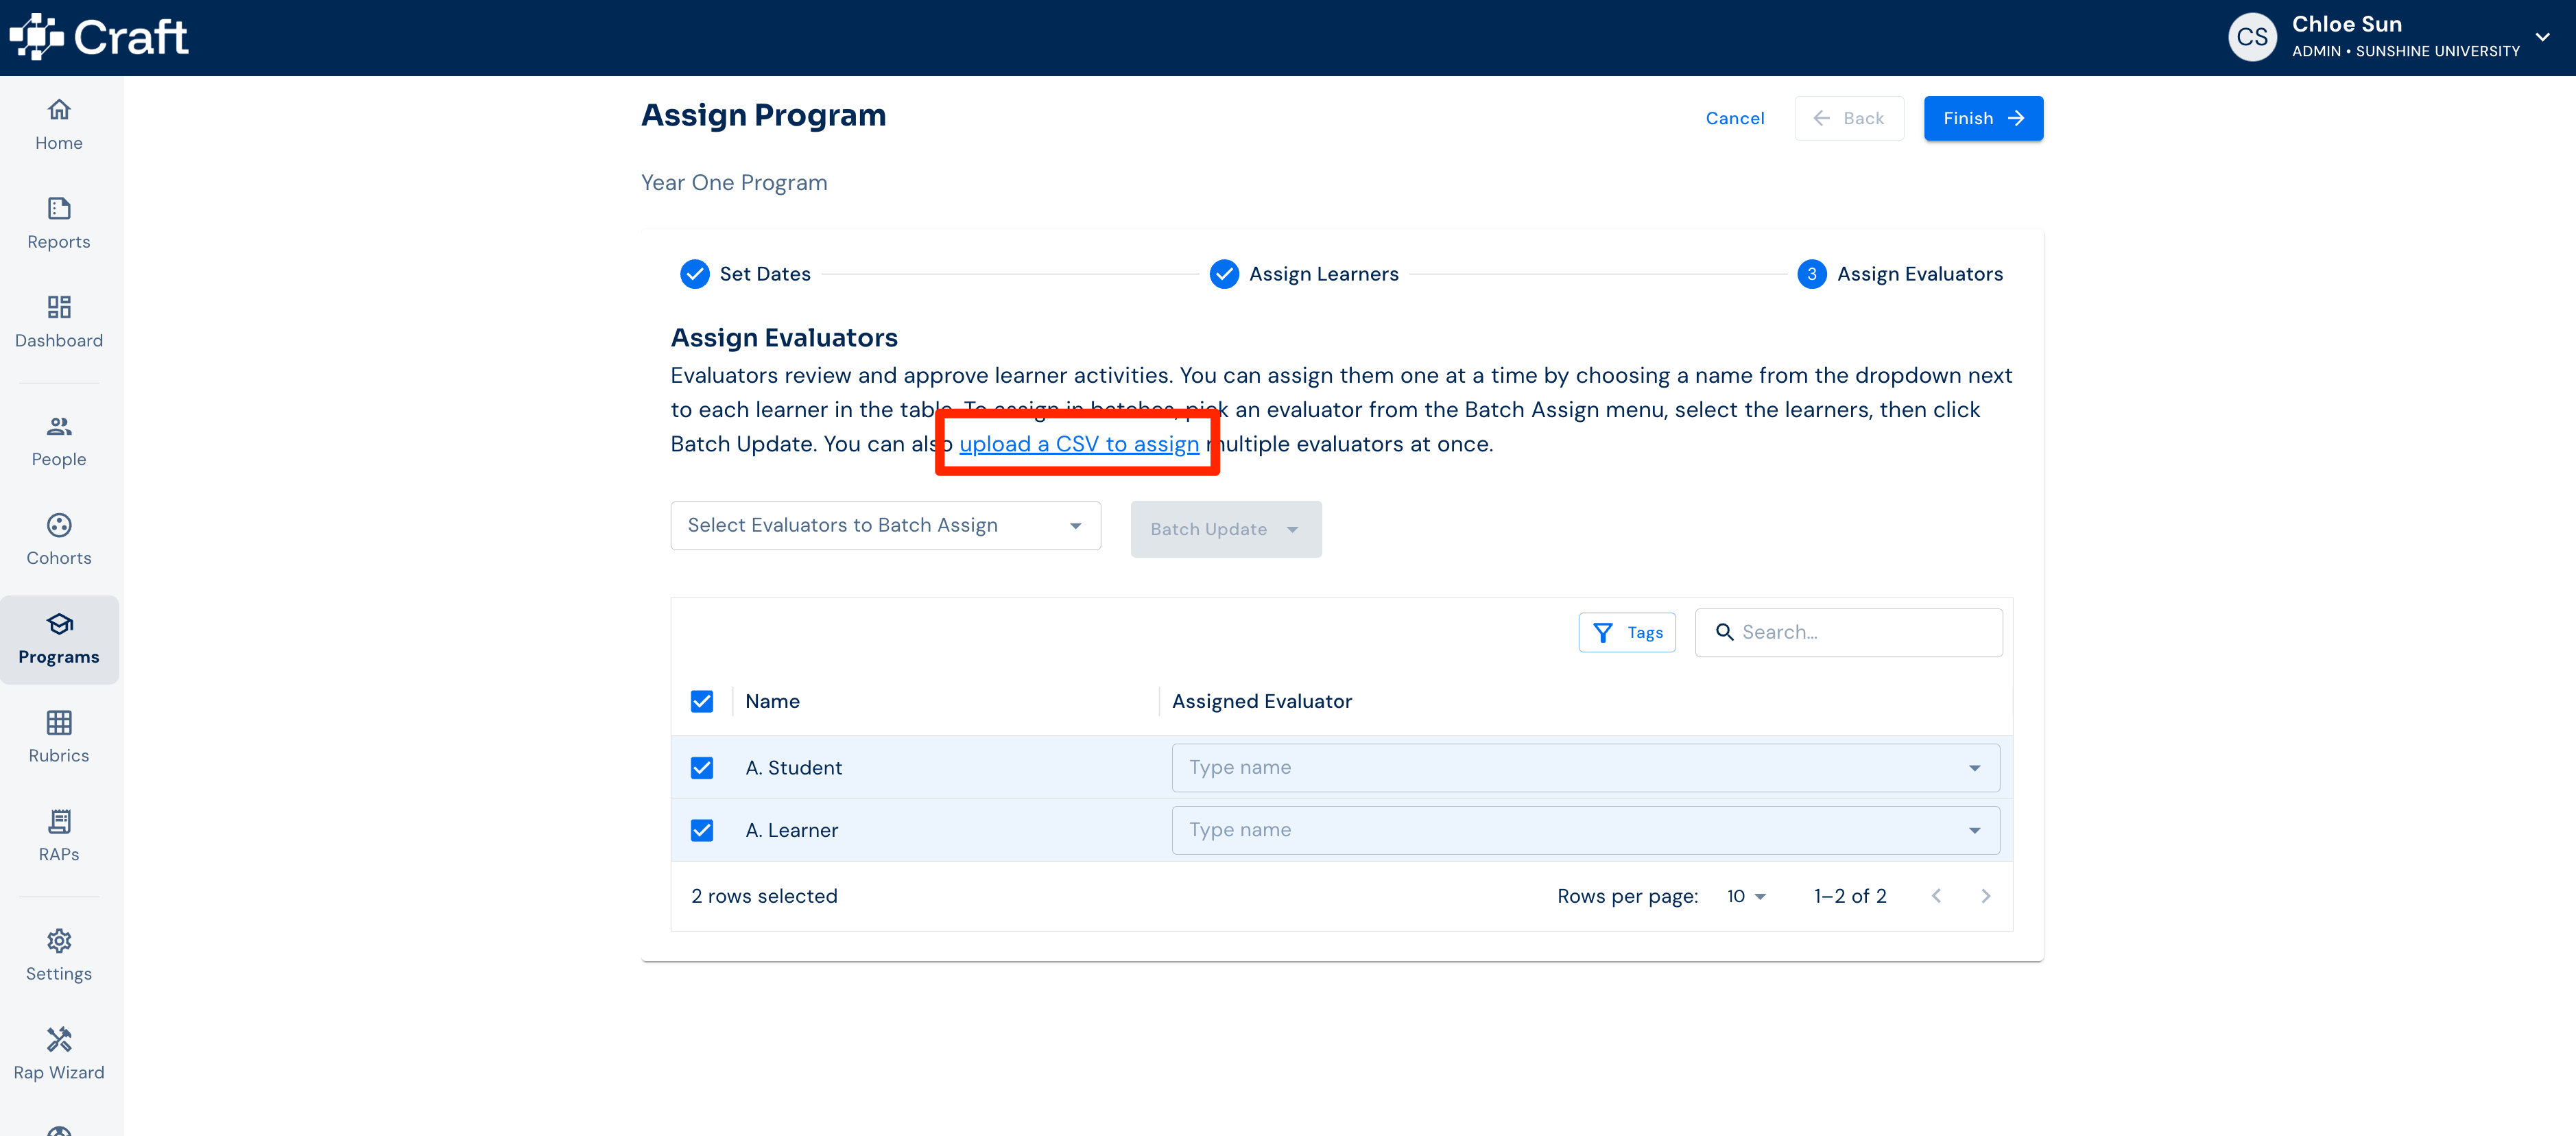Click the Assign Learners completed step icon

[x=1224, y=274]
